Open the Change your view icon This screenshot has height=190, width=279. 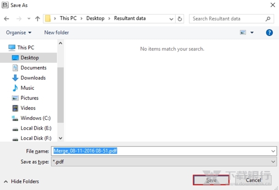tap(243, 32)
